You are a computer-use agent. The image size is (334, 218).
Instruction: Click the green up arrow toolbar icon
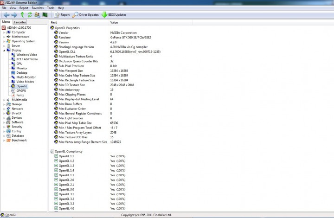tap(22, 15)
